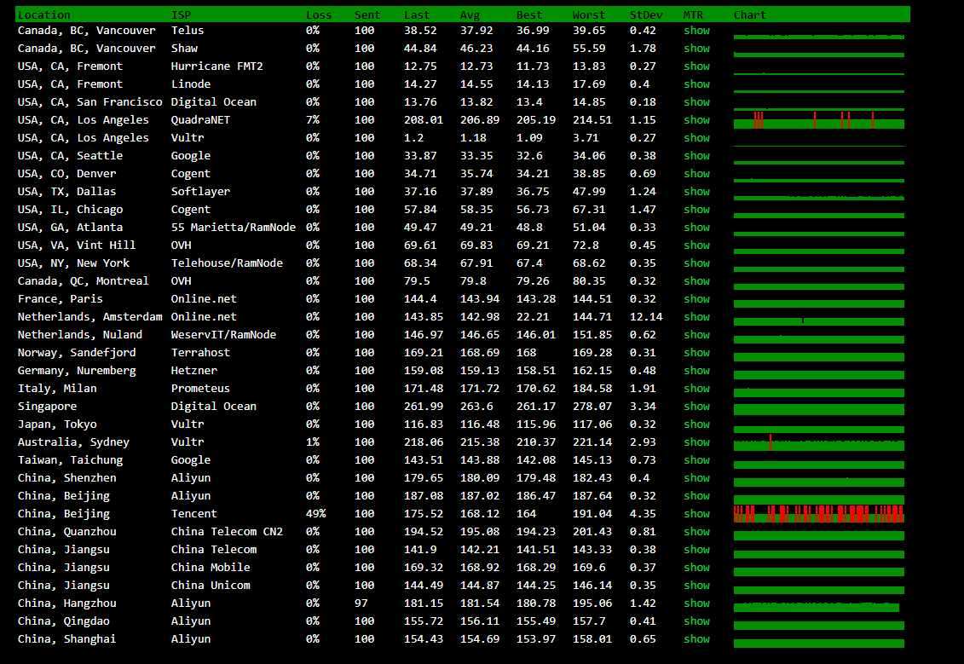Show MTR for Terrahost Sandefjord
Viewport: 964px width, 664px height.
coord(696,352)
